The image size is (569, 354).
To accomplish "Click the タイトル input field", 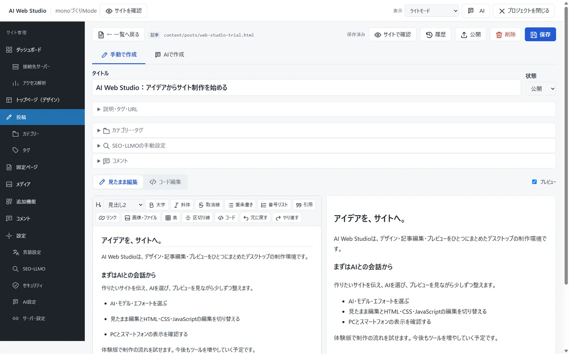I will tap(307, 87).
